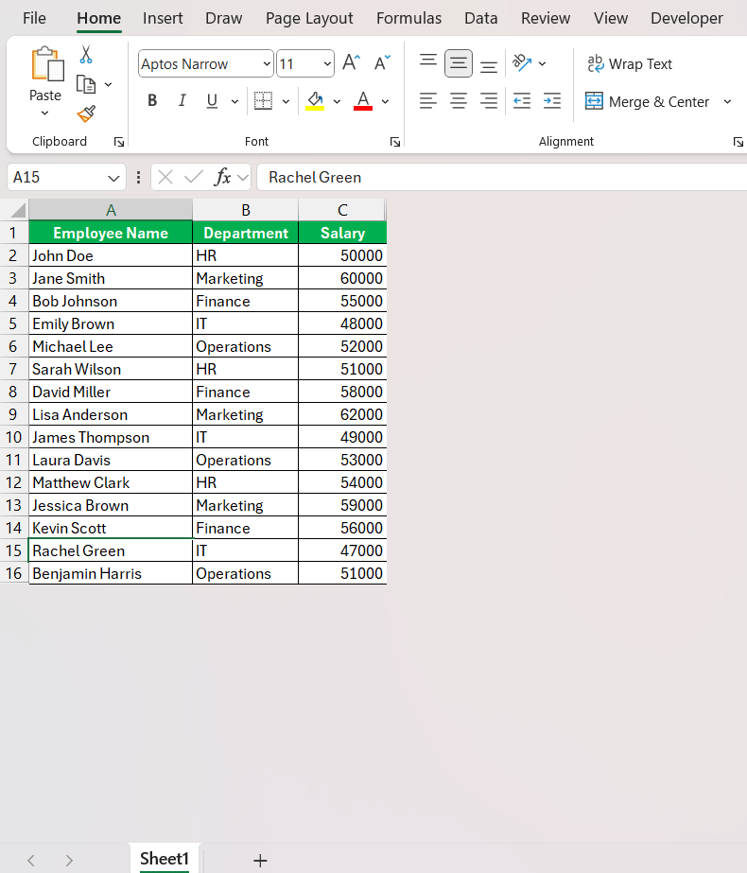Apply the yellow fill color bucket

[x=315, y=101]
